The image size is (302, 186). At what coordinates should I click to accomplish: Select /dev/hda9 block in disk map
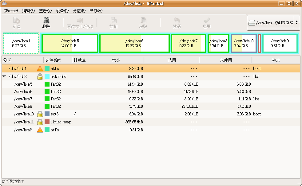pyautogui.click(x=280, y=43)
